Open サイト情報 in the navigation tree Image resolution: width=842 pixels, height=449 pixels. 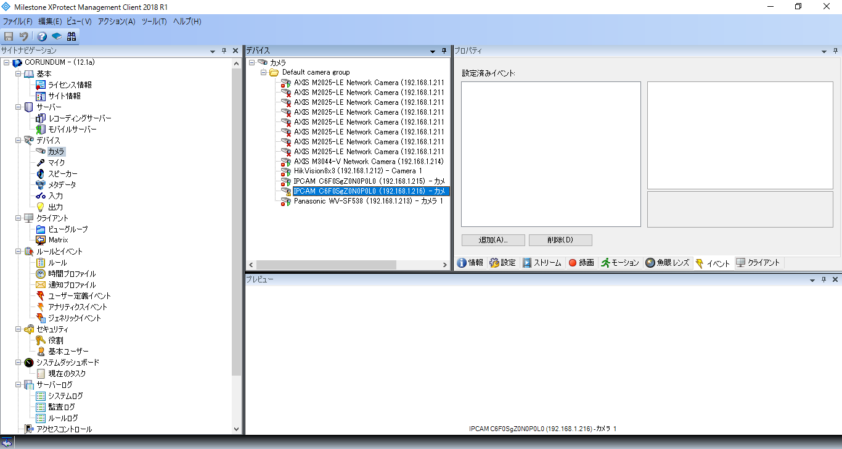(x=64, y=96)
